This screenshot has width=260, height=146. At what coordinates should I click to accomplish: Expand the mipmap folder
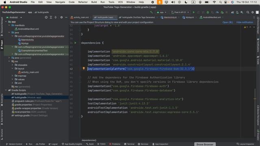point(12,76)
